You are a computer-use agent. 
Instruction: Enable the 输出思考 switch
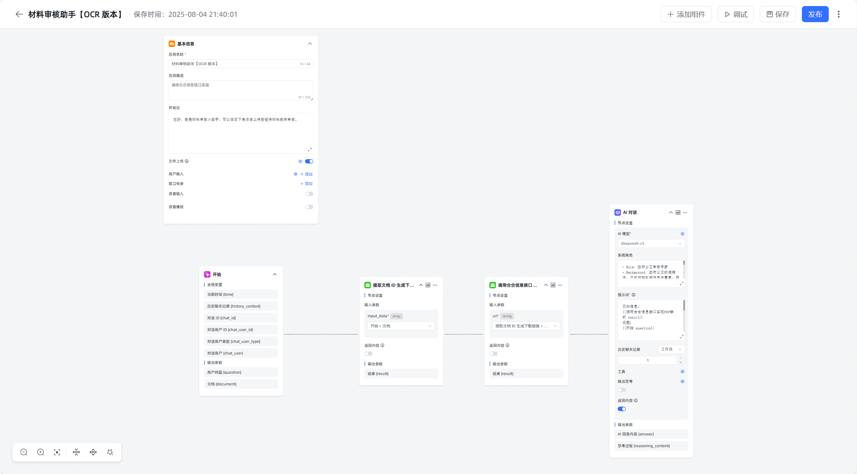(622, 390)
